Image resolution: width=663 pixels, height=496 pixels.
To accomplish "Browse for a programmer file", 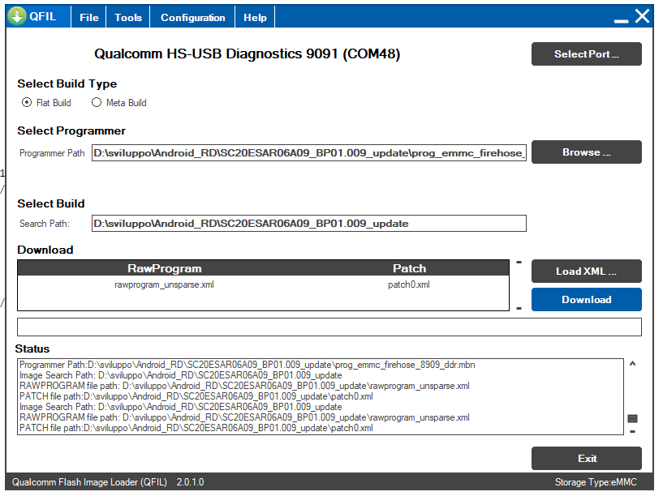I will point(586,152).
